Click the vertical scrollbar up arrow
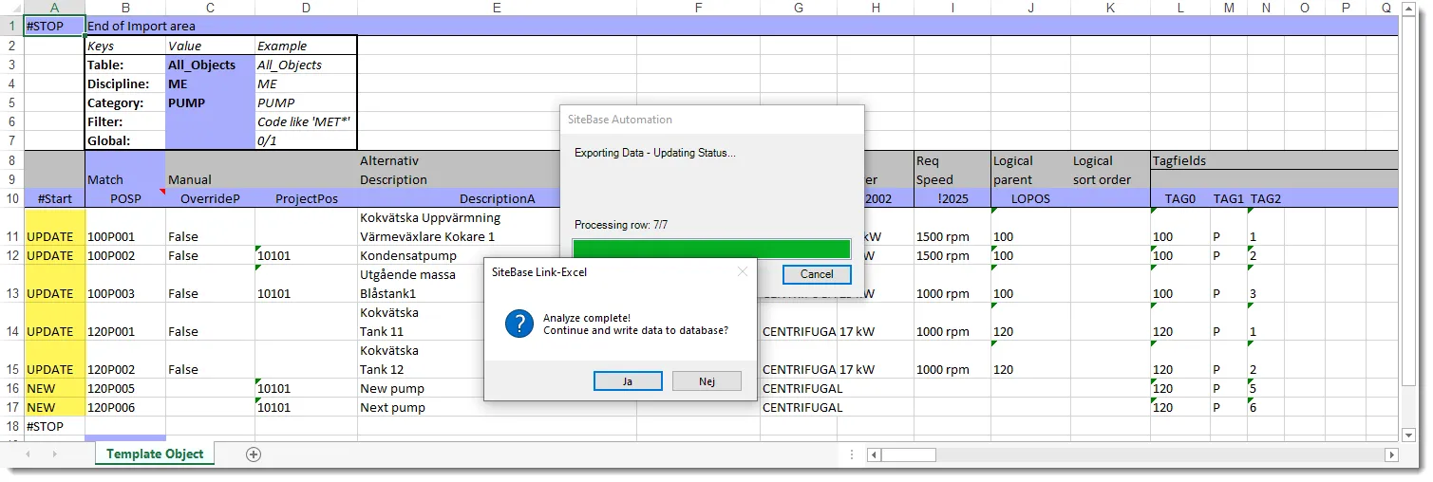 pyautogui.click(x=1409, y=9)
